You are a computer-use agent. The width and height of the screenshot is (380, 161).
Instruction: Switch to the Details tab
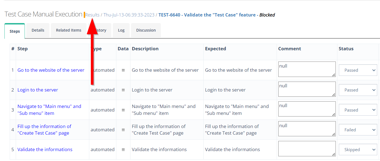[x=38, y=30]
